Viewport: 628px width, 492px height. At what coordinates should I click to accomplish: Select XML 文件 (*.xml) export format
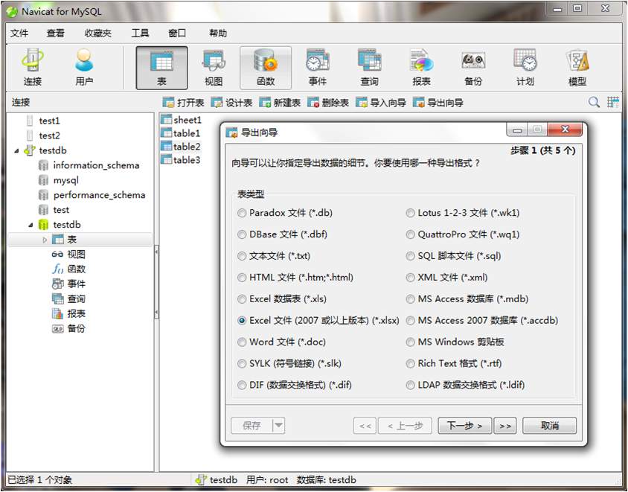[x=411, y=278]
